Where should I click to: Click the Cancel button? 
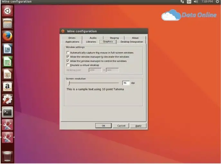click(x=121, y=126)
